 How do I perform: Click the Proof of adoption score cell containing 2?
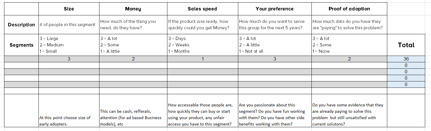coord(349,59)
